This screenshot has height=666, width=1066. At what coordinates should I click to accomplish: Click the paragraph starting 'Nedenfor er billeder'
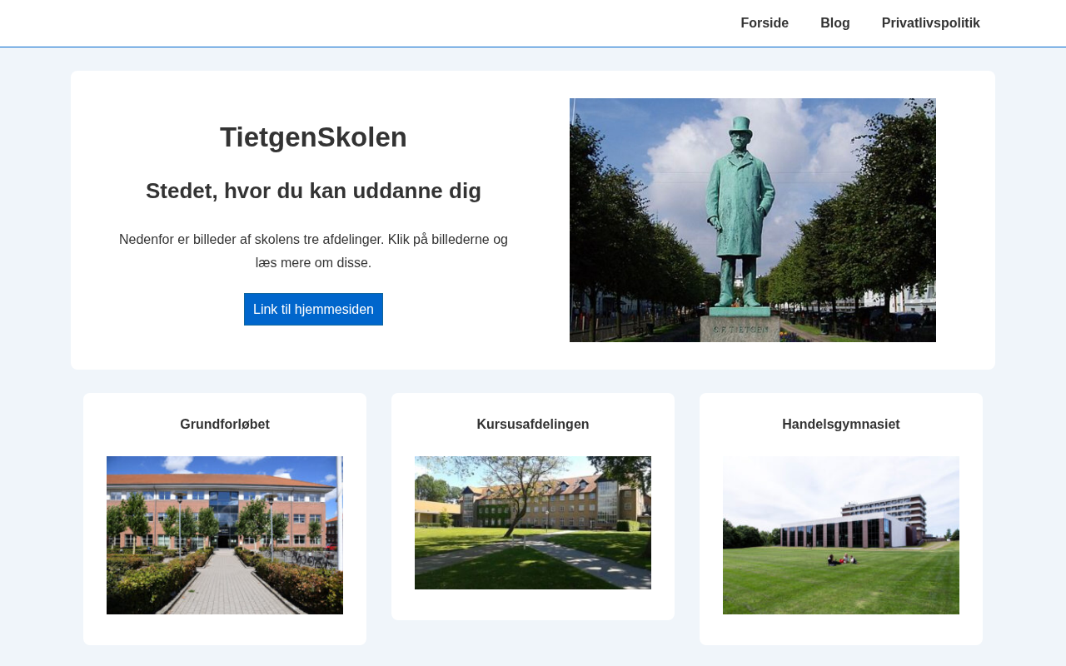[313, 251]
